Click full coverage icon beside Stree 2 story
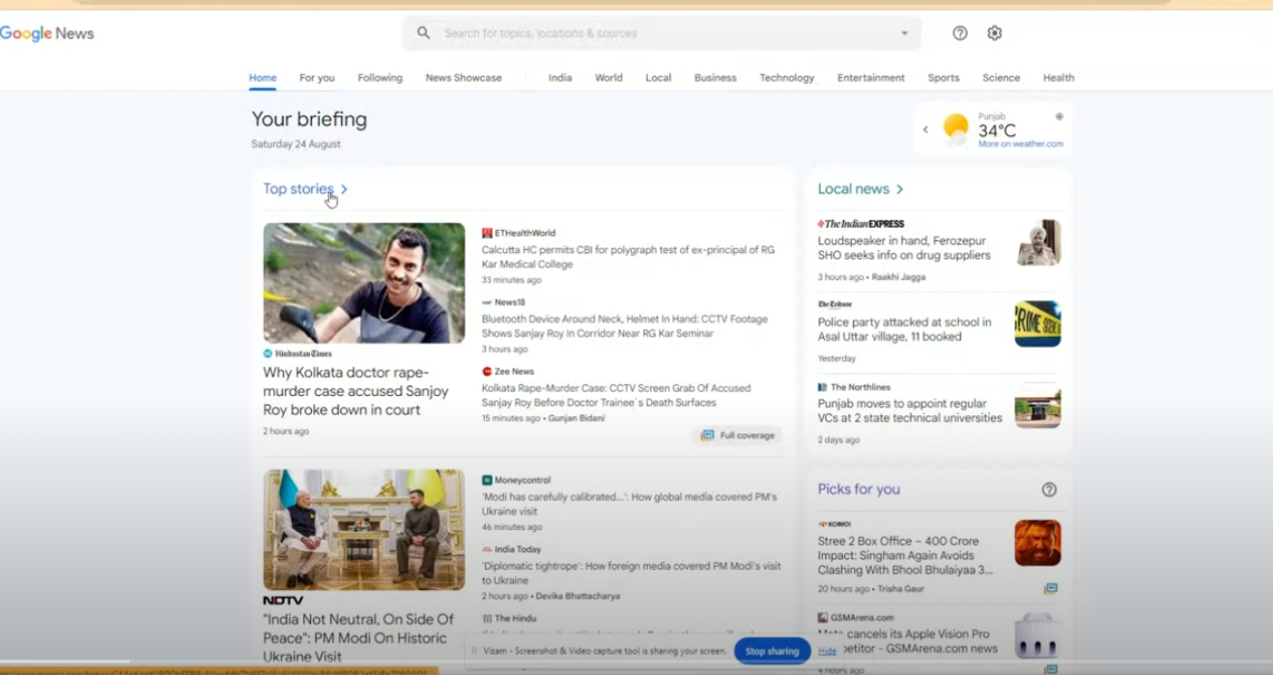 (1050, 588)
